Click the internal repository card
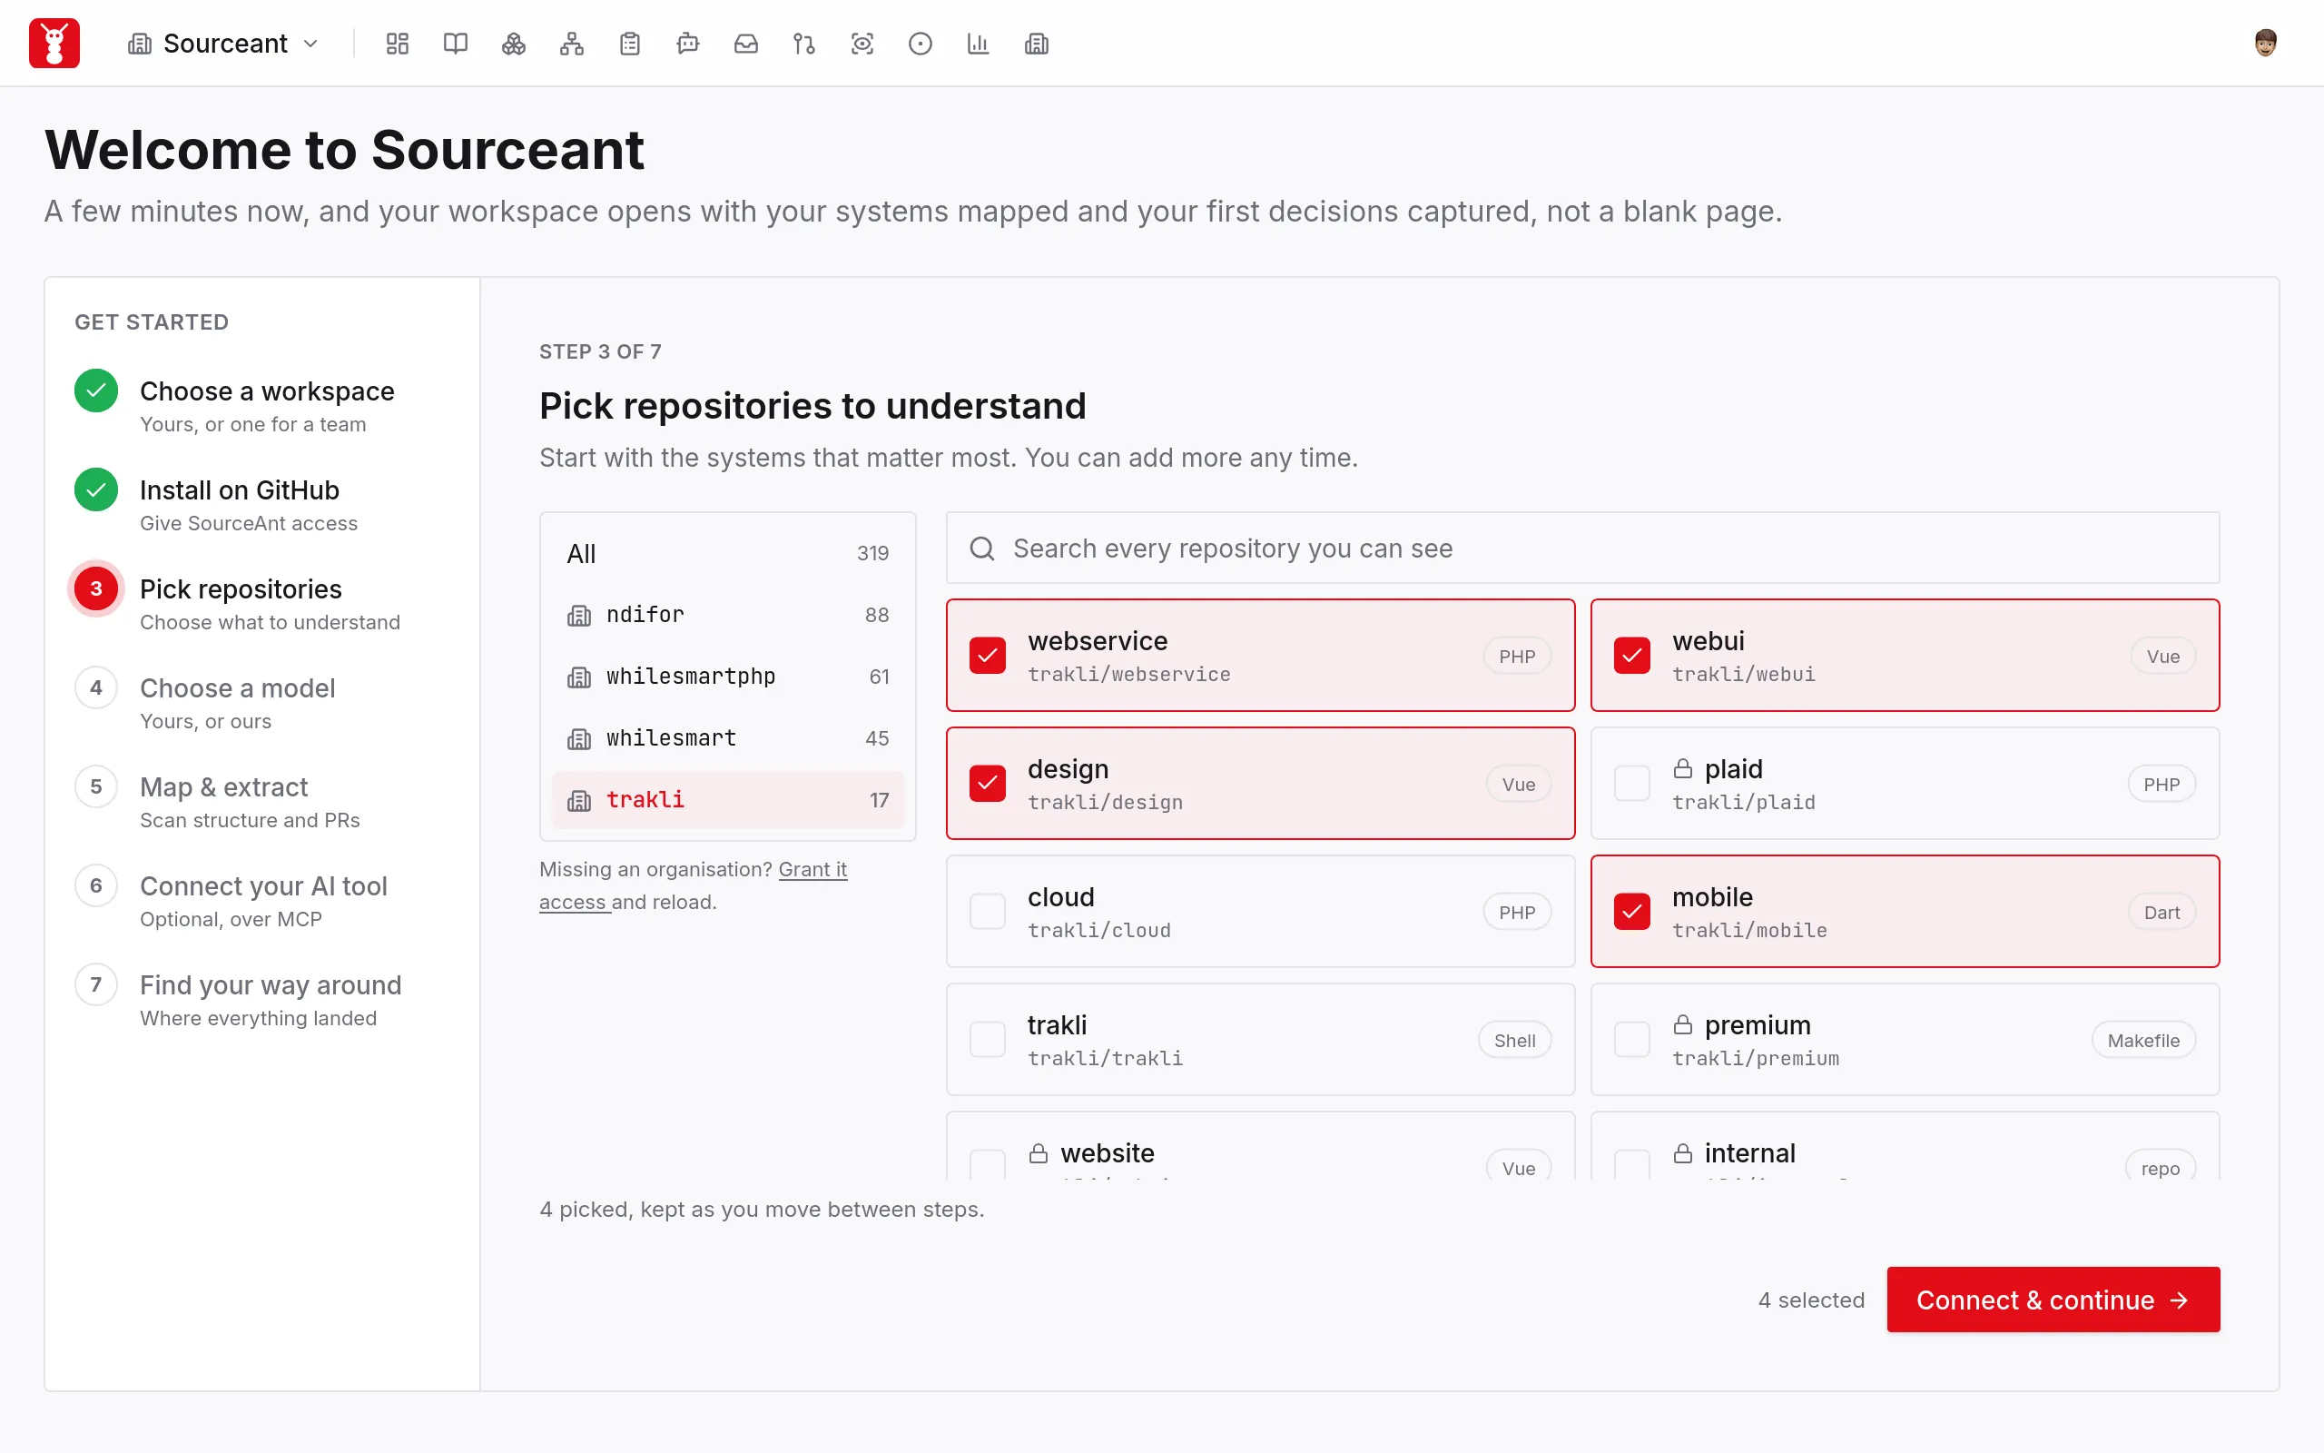This screenshot has width=2324, height=1453. pyautogui.click(x=1905, y=1145)
